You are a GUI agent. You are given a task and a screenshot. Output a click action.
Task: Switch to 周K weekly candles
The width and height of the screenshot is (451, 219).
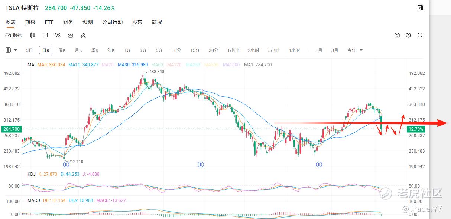(62, 50)
